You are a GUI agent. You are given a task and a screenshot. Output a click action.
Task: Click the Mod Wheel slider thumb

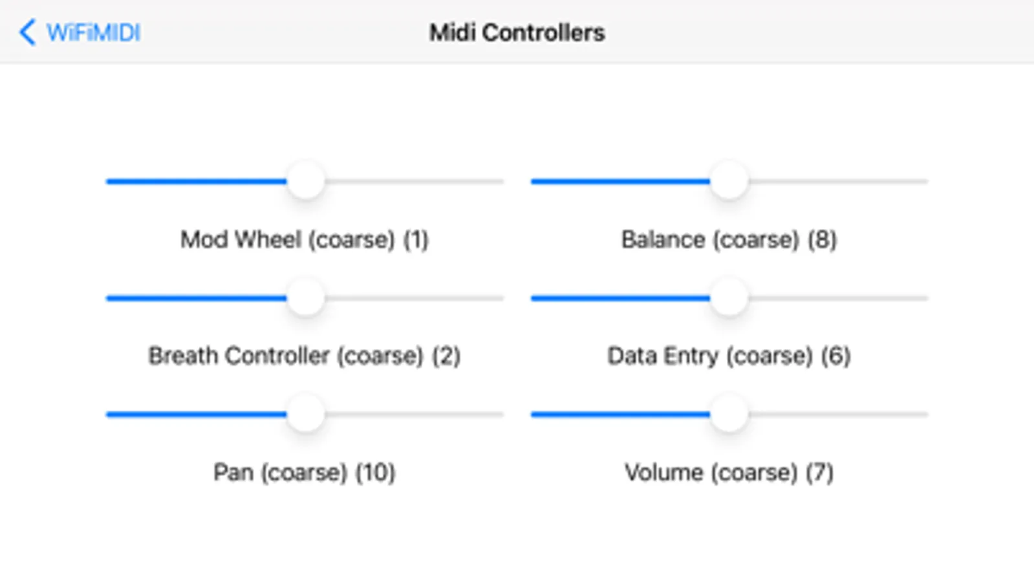[305, 181]
